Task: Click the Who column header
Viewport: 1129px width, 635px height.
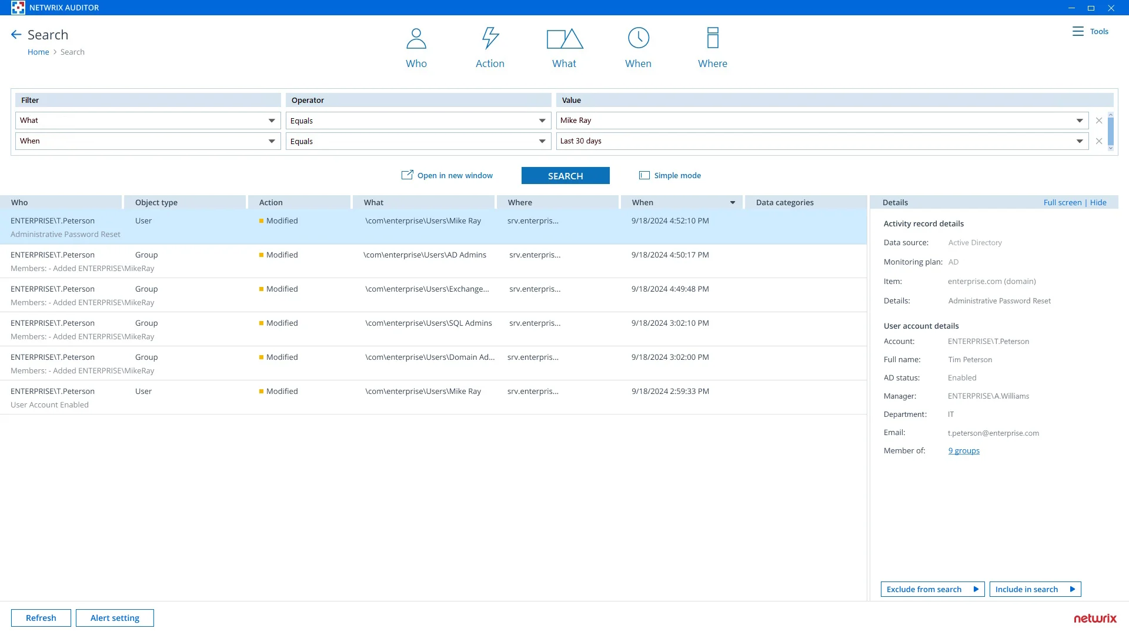Action: (x=61, y=202)
